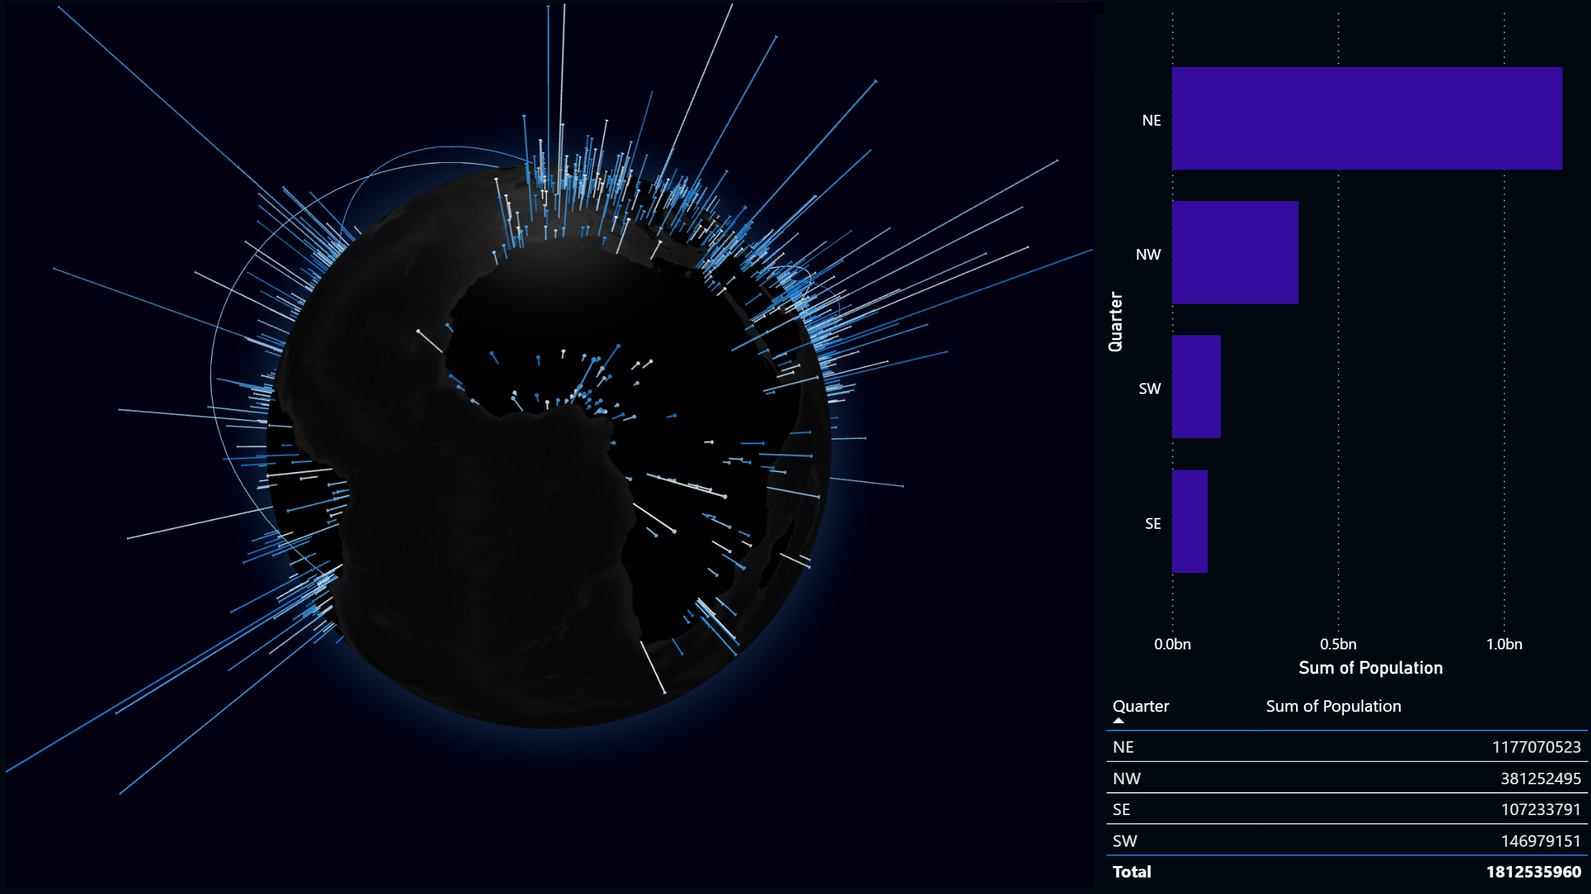Click the vertical Quarter axis title
The width and height of the screenshot is (1591, 894).
(1115, 321)
